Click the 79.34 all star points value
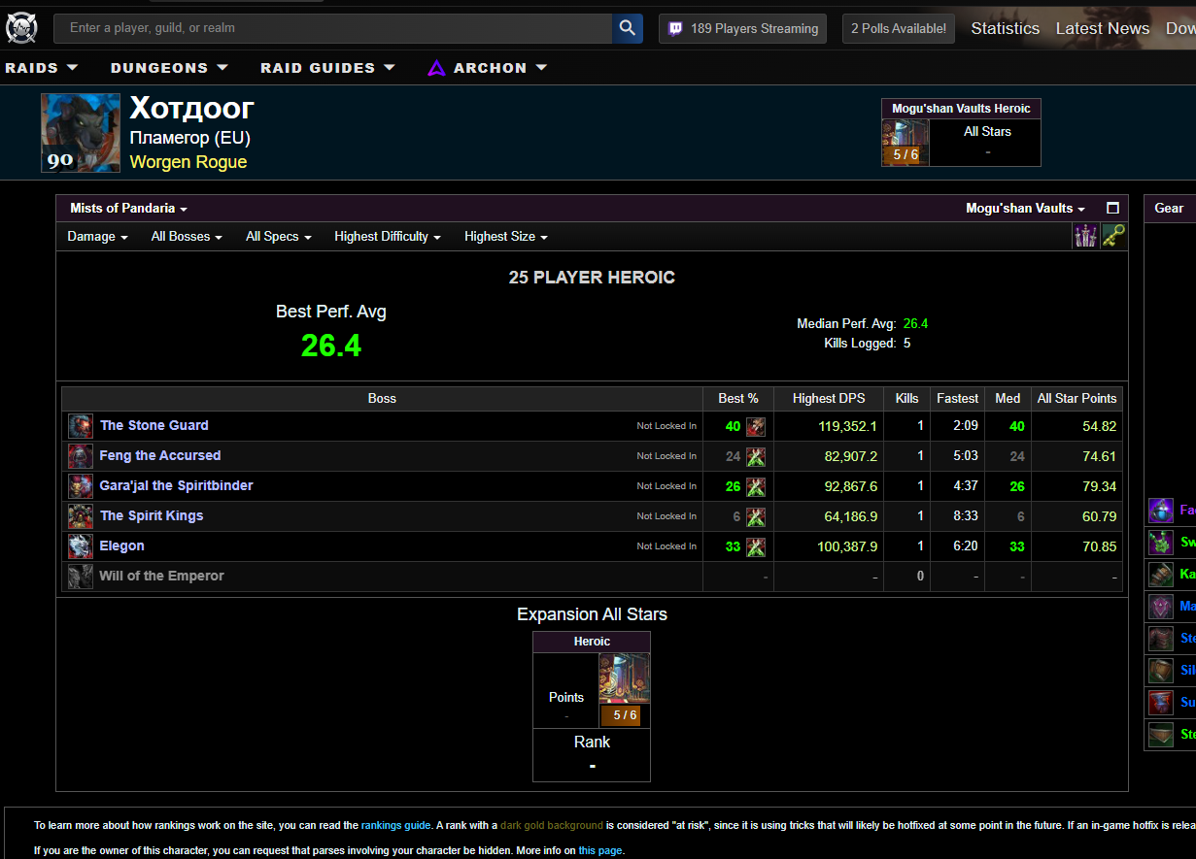Screen dimensions: 1196x859 [1099, 486]
